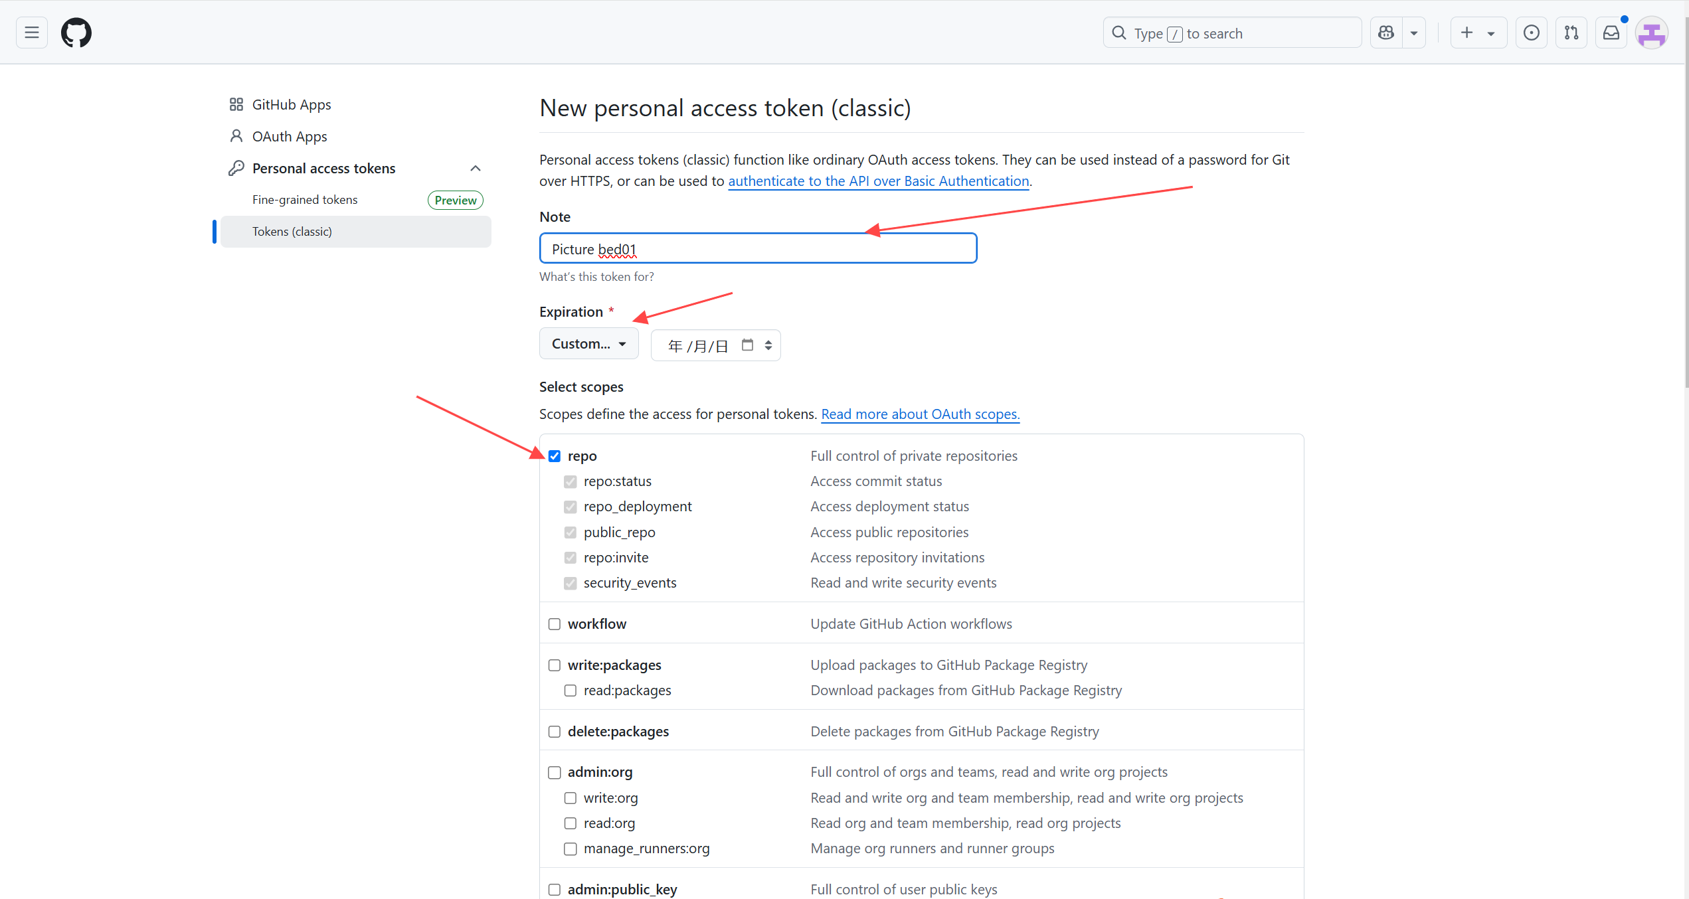This screenshot has height=899, width=1689.
Task: Click into the Note text field
Action: pos(757,249)
